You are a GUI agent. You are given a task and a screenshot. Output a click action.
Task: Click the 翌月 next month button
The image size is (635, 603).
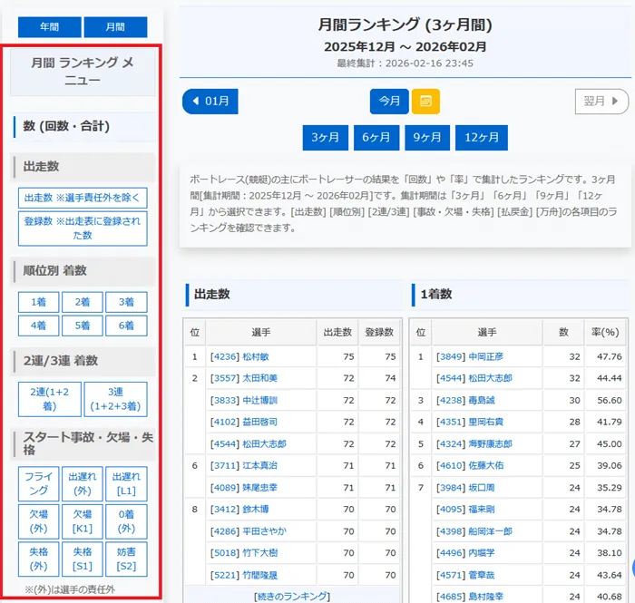(601, 102)
